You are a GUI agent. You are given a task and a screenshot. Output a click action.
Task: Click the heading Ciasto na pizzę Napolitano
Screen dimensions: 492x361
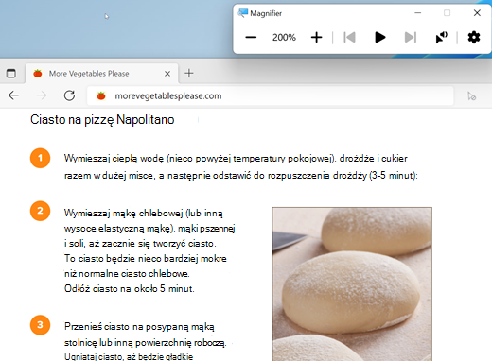pyautogui.click(x=102, y=120)
